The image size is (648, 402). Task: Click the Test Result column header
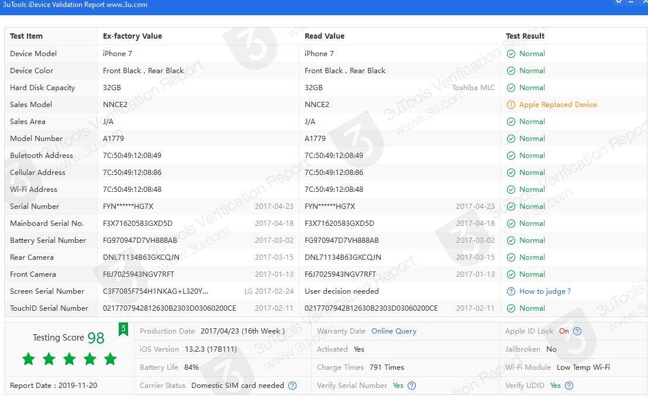pyautogui.click(x=525, y=36)
